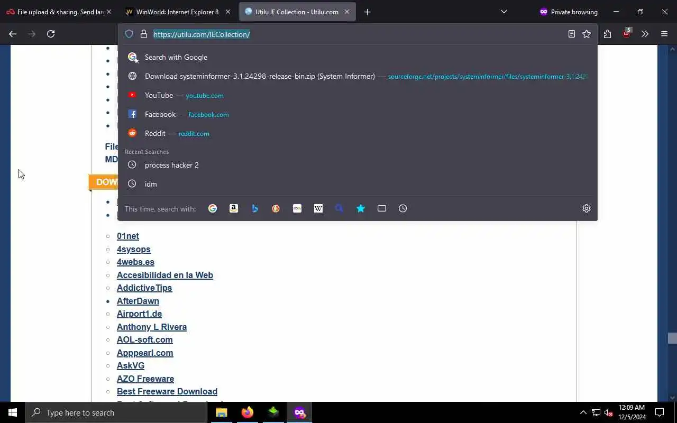Open the Apppearl.com link
This screenshot has height=423, width=677.
click(x=145, y=353)
